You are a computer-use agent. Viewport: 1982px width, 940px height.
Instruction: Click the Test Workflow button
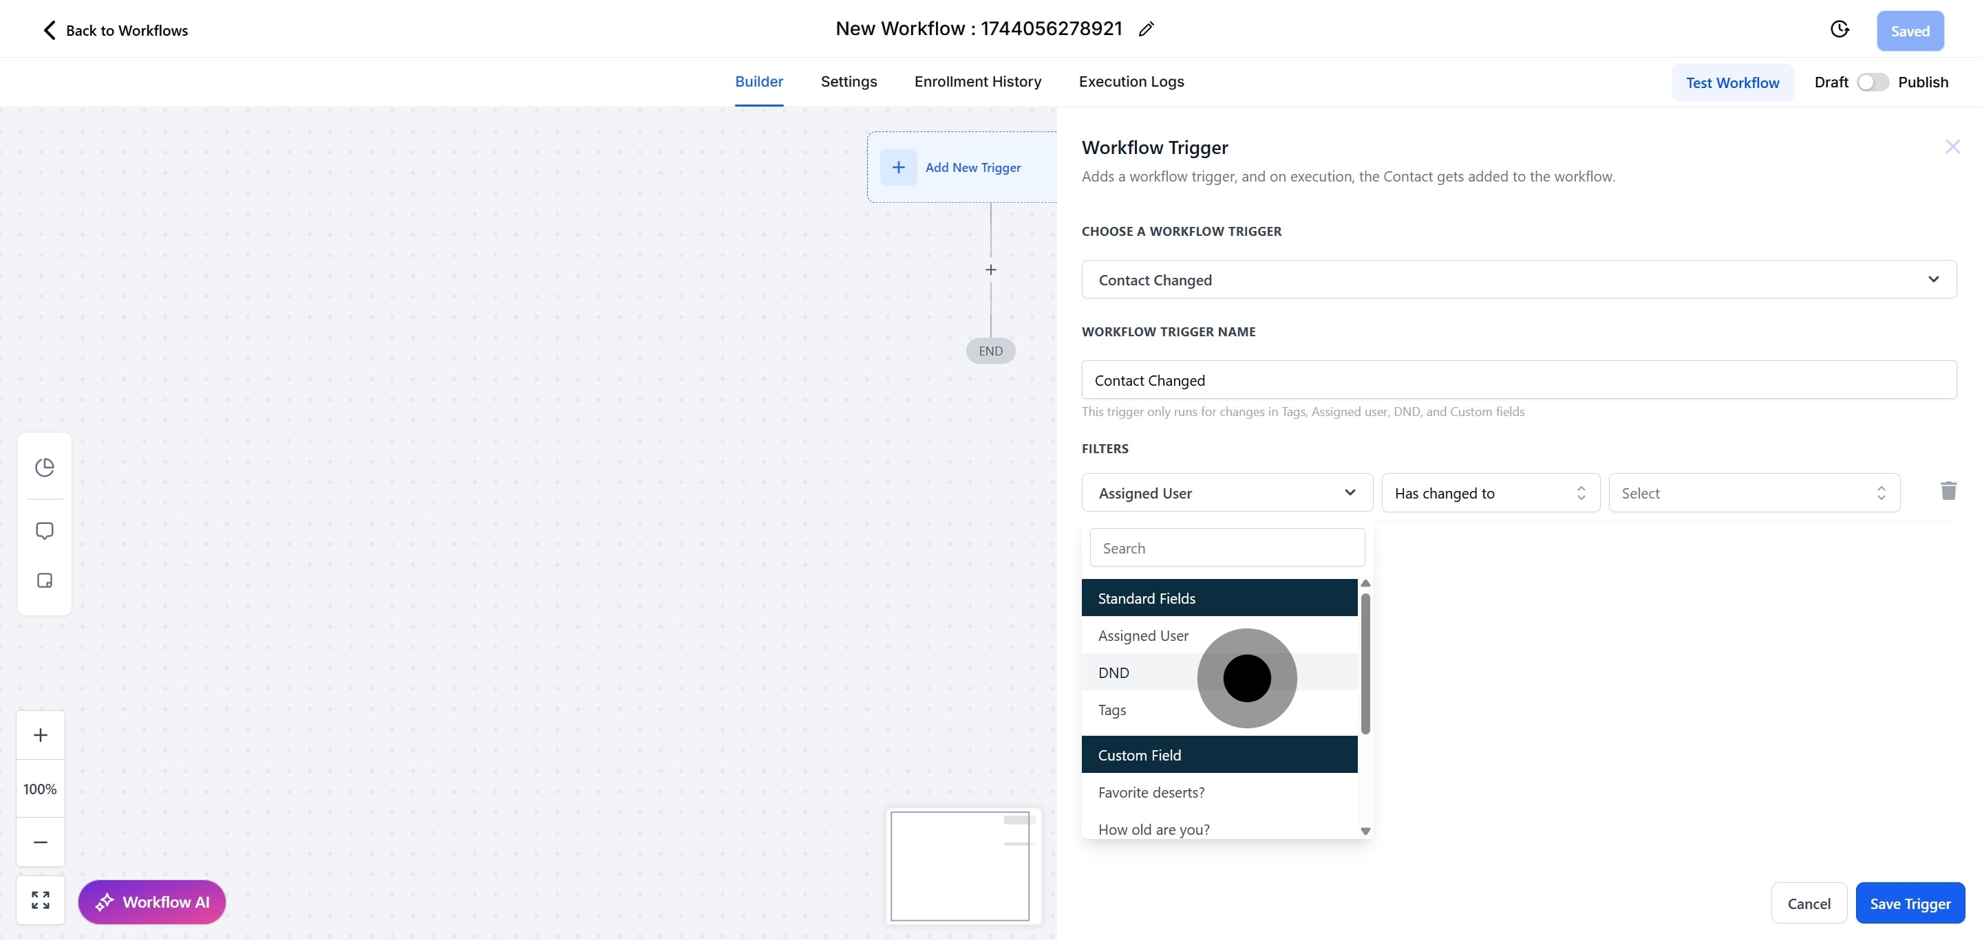coord(1732,83)
